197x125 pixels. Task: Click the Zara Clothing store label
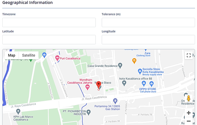click(143, 54)
